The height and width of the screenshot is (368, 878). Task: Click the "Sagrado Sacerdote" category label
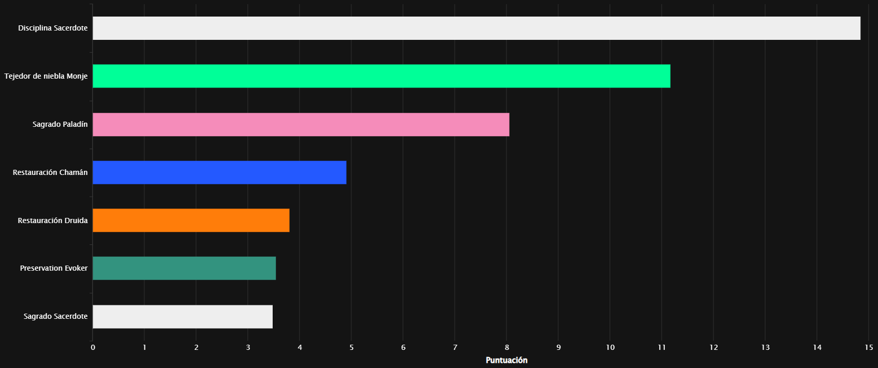[55, 316]
